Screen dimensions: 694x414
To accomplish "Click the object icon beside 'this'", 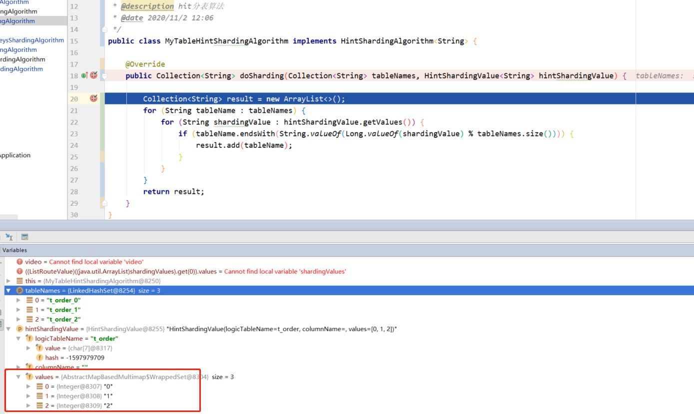I will [20, 281].
